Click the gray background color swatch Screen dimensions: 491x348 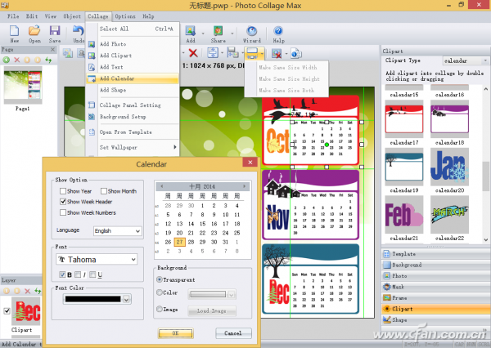208,294
